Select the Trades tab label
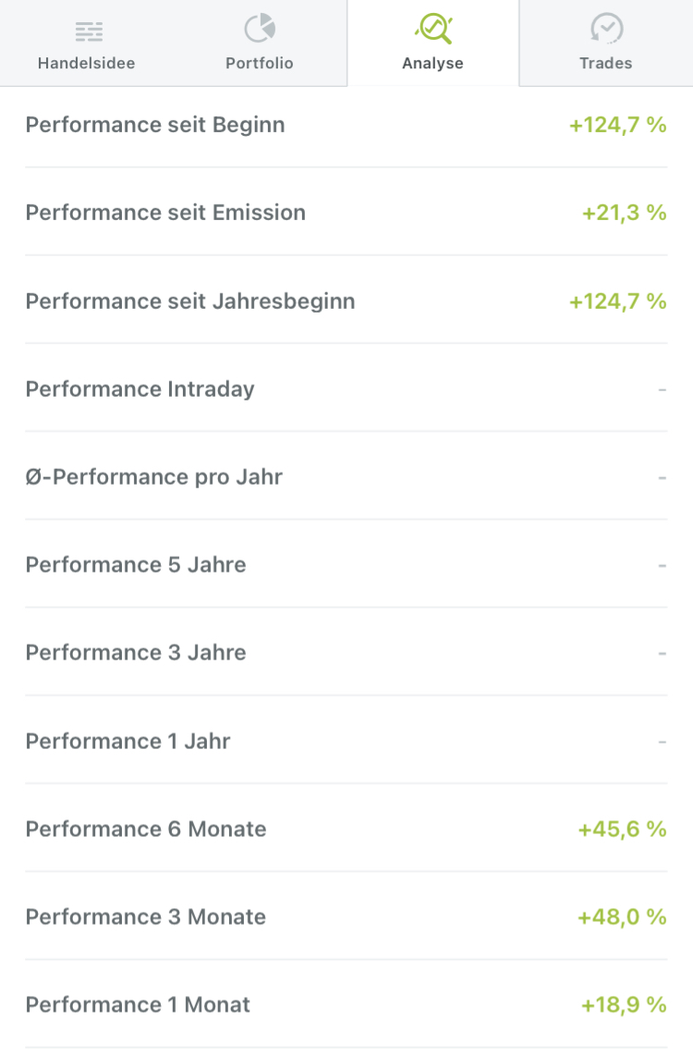This screenshot has height=1057, width=693. [x=606, y=64]
